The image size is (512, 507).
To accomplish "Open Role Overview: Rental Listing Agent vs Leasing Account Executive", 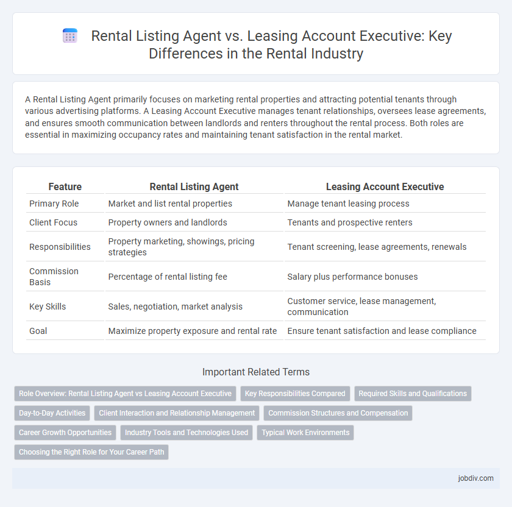I will pyautogui.click(x=125, y=394).
